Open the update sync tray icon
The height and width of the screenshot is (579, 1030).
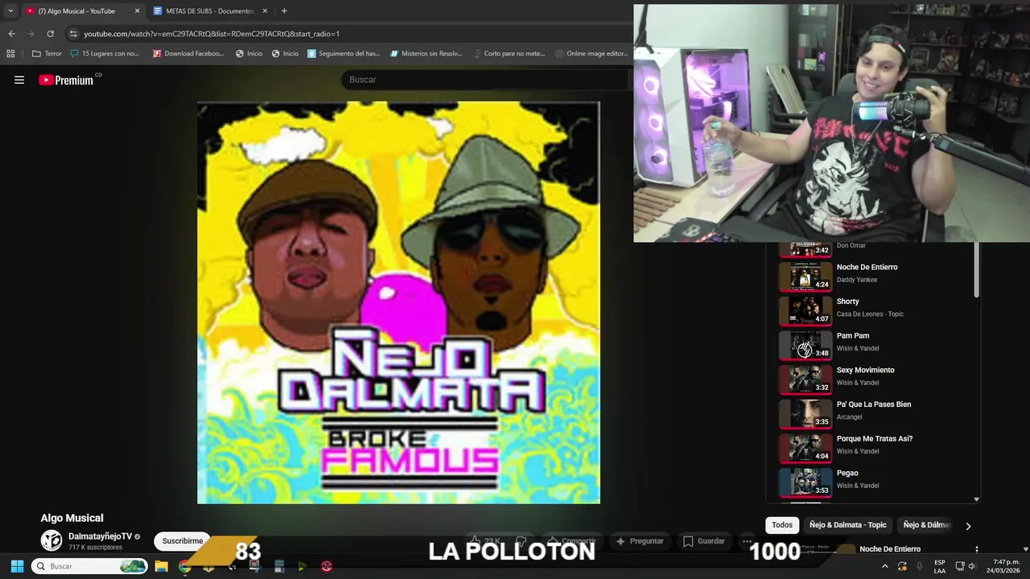pyautogui.click(x=902, y=566)
